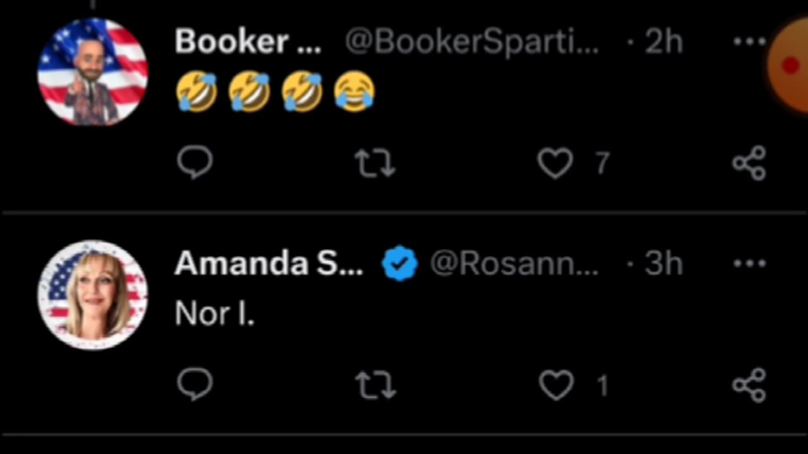The width and height of the screenshot is (808, 454).
Task: Visit the @Rosann... handle
Action: point(514,263)
